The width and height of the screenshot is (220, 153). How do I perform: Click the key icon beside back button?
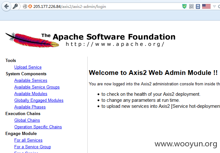[x=15, y=6]
